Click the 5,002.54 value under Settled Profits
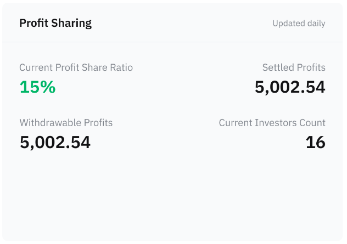Image resolution: width=347 pixels, height=244 pixels. [290, 87]
